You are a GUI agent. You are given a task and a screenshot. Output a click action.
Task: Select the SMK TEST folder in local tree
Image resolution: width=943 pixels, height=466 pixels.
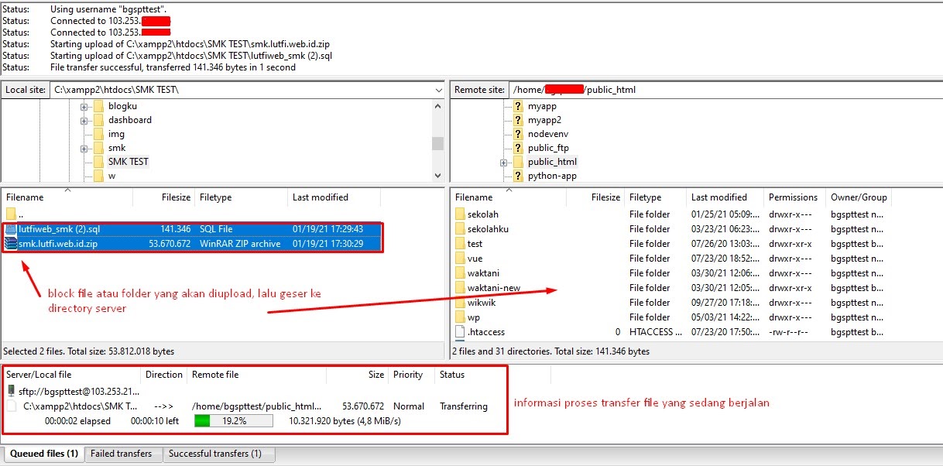pos(128,162)
